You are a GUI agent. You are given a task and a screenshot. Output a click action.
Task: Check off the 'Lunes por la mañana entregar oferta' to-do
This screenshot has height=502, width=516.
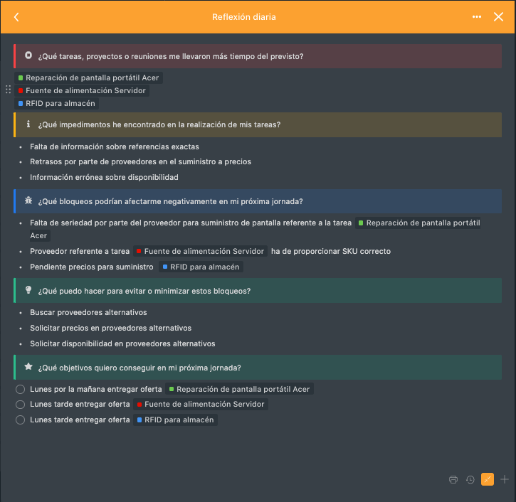point(21,390)
